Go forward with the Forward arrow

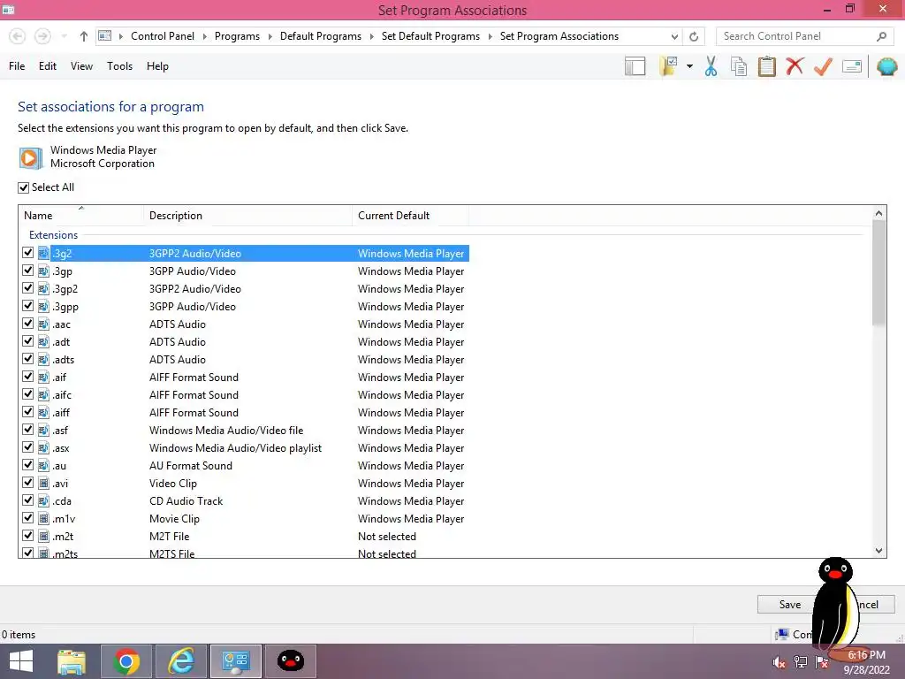(42, 36)
